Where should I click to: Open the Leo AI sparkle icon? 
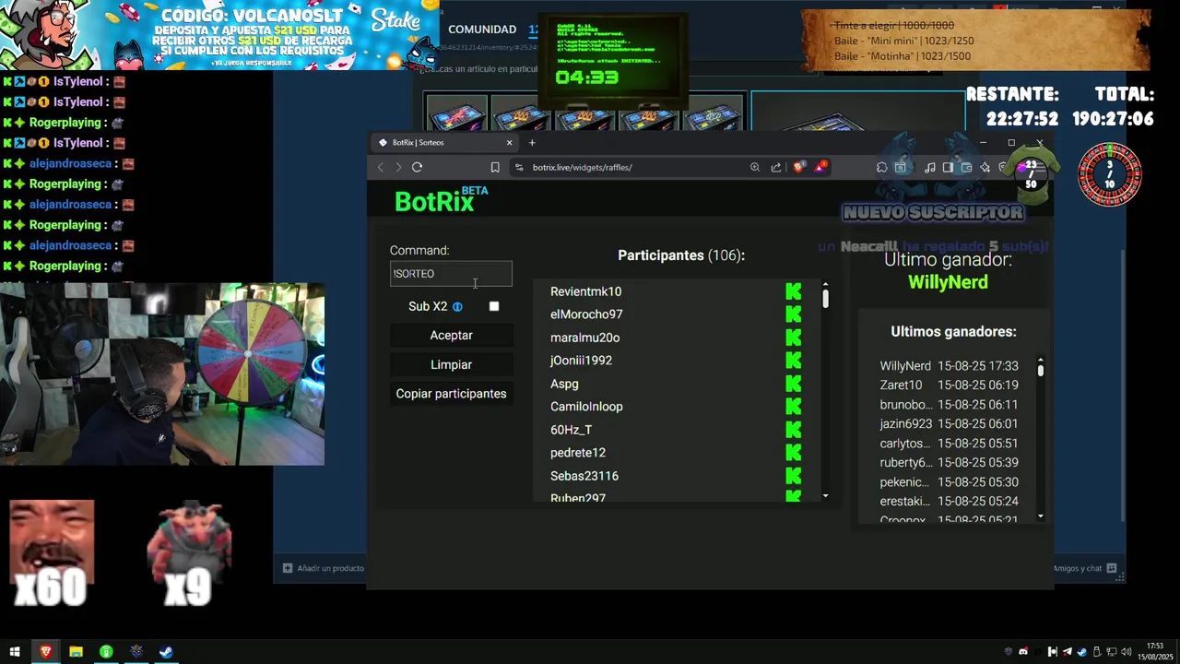[x=985, y=167]
